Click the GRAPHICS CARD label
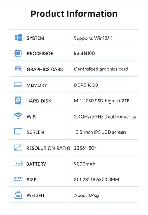148x215 pixels. 45,69
